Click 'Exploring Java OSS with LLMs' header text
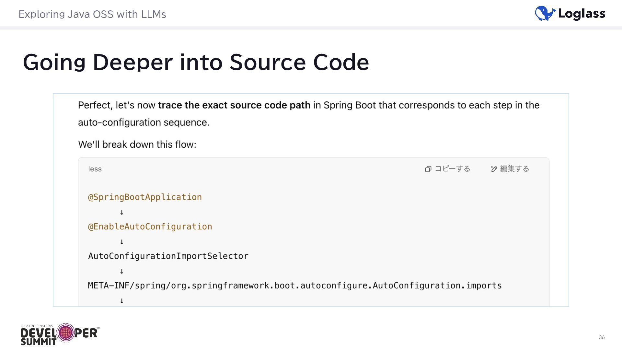622x350 pixels. [92, 14]
